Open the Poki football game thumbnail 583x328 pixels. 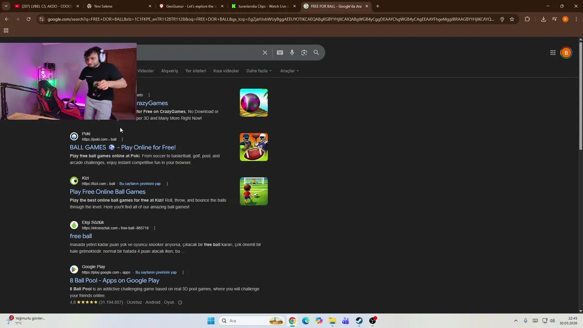tap(254, 147)
